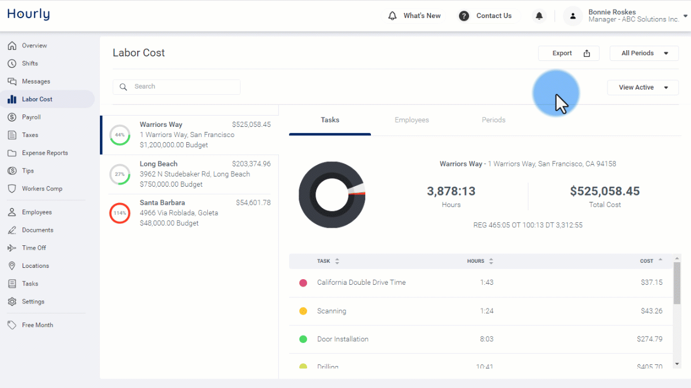This screenshot has width=691, height=388.
Task: Click the user avatar icon
Action: point(573,16)
